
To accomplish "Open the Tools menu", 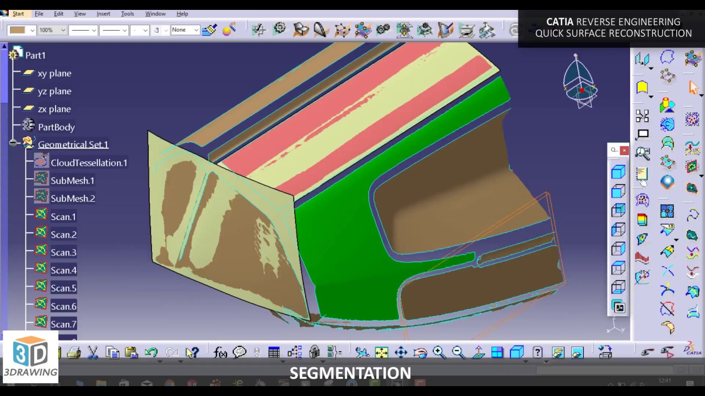I will coord(127,14).
